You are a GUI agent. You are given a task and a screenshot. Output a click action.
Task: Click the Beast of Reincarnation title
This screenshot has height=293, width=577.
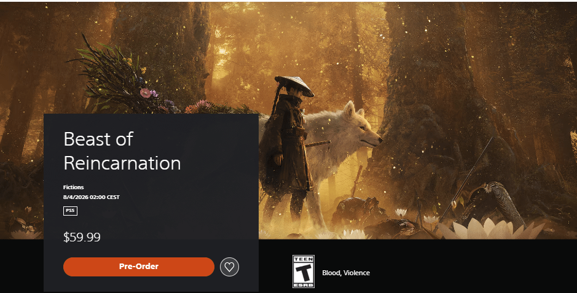[122, 150]
